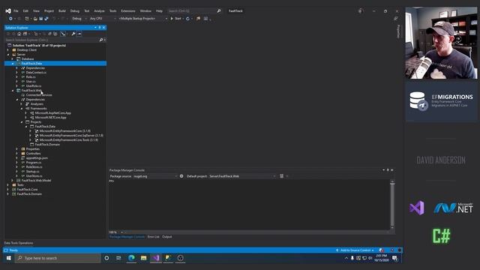
Task: Open the Build menu
Action: [x=62, y=10]
